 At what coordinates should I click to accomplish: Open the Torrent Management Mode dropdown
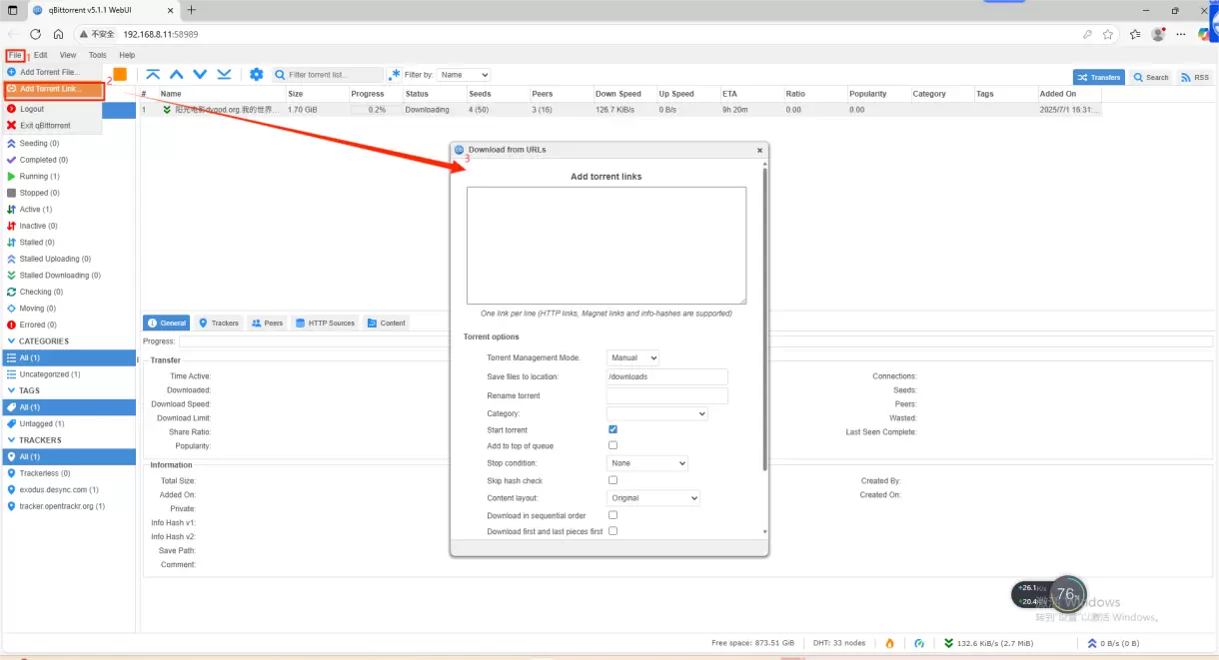(632, 357)
